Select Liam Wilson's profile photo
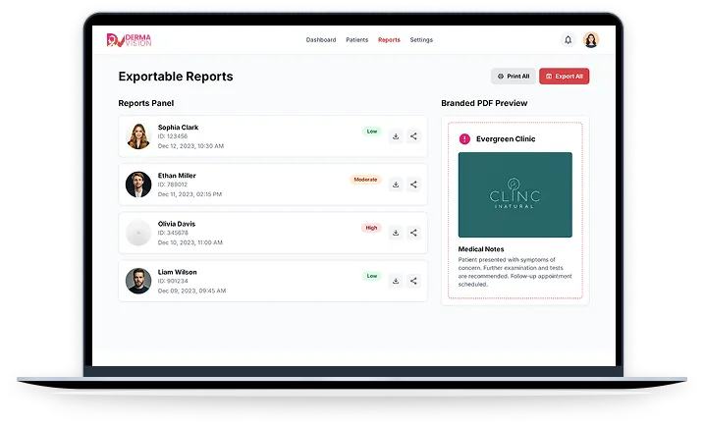 pos(138,281)
